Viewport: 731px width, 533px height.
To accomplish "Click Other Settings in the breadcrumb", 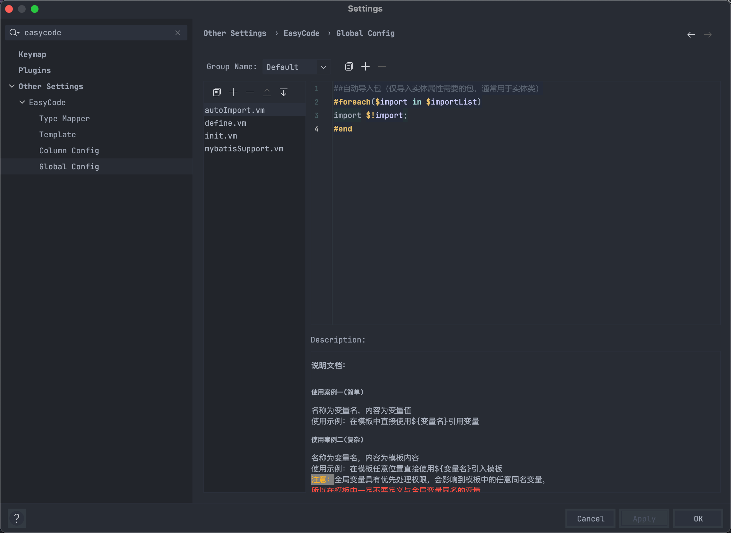I will coord(235,33).
